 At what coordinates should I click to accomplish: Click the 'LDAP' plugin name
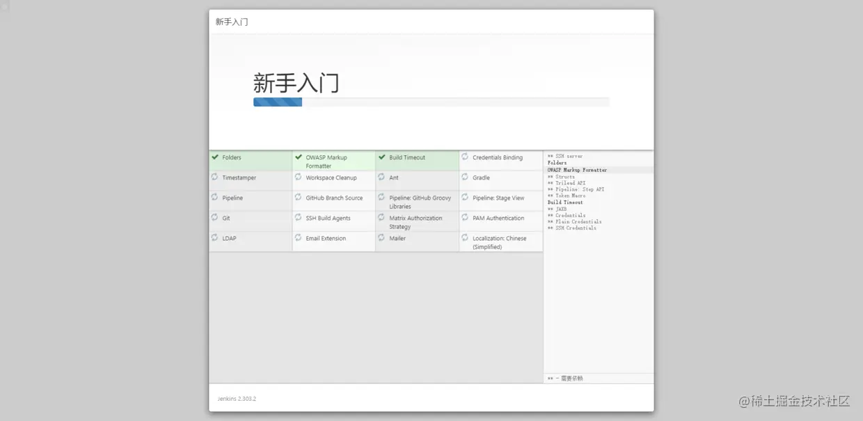click(229, 239)
